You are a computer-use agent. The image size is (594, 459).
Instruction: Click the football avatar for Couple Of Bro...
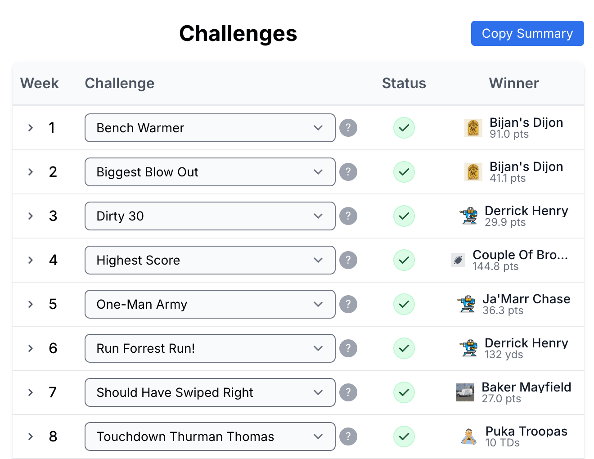coord(458,260)
